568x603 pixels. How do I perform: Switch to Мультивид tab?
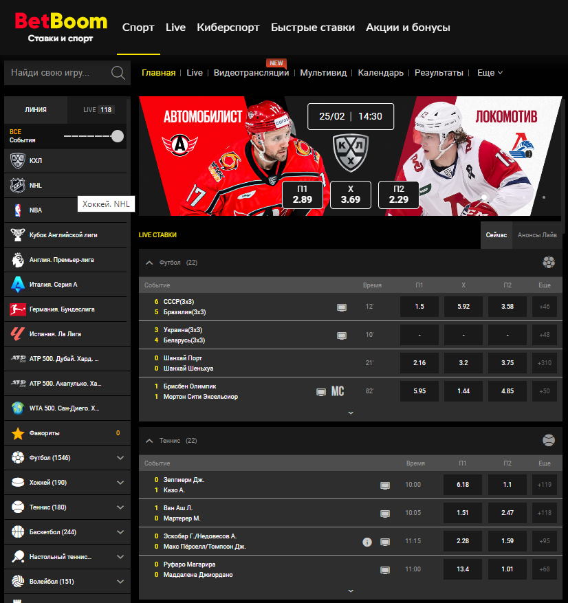point(323,73)
